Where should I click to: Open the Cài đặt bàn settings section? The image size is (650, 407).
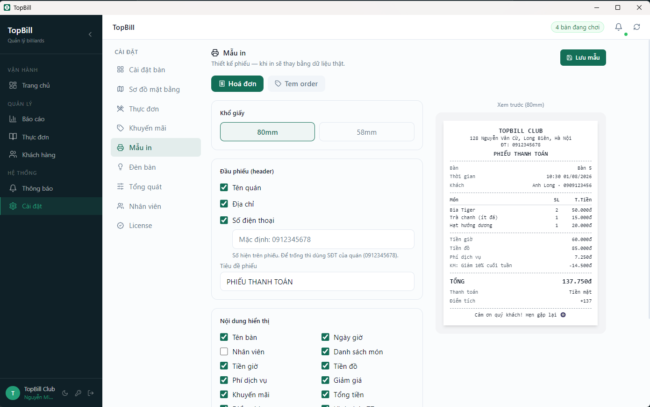(156, 70)
